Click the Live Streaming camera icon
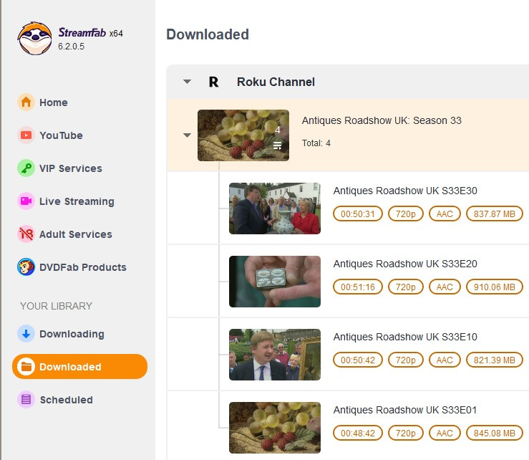Viewport: 529px width, 460px height. click(26, 201)
